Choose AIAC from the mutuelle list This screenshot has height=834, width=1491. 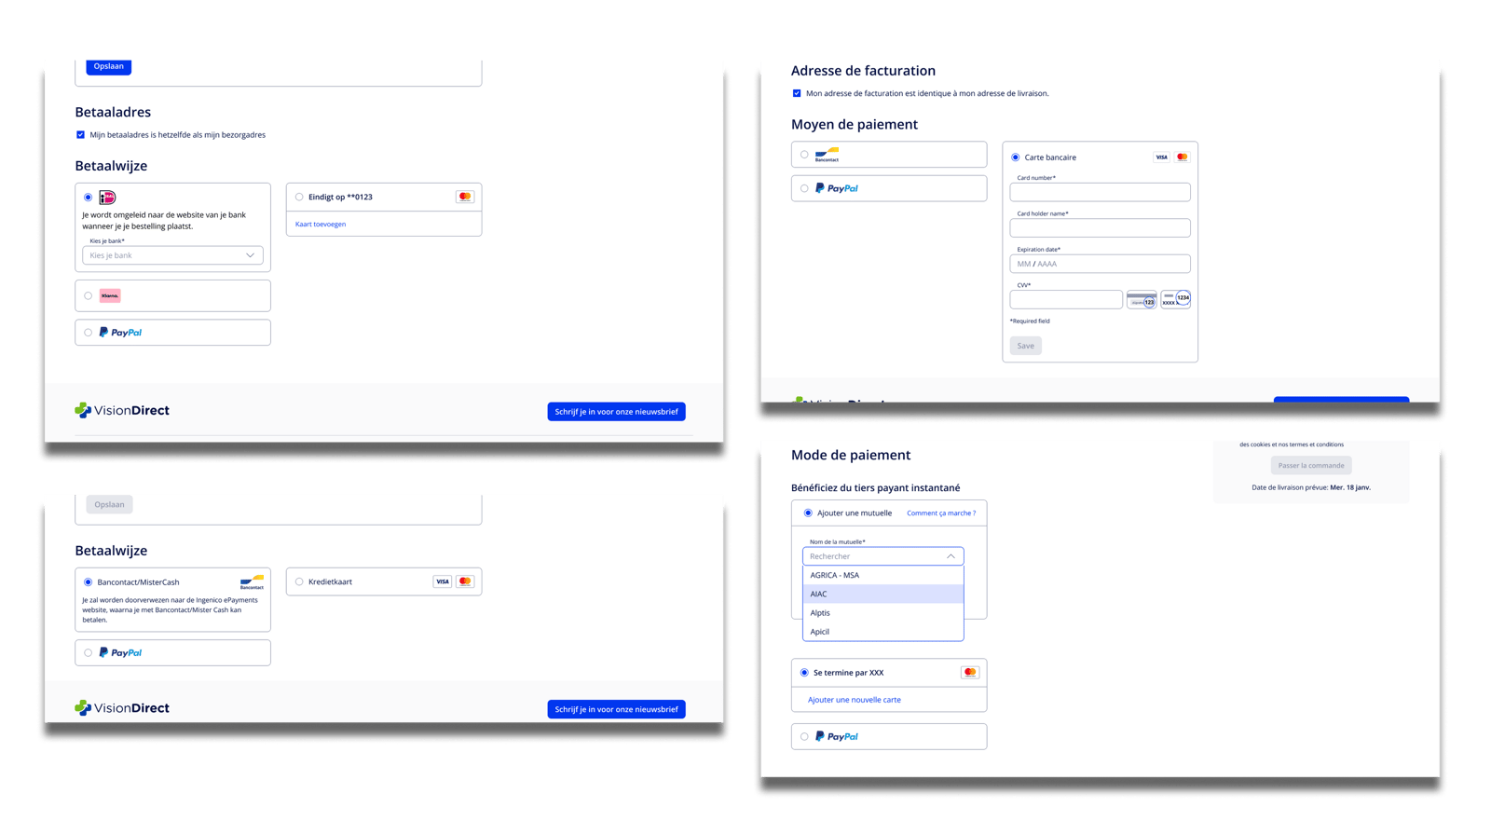click(x=882, y=594)
